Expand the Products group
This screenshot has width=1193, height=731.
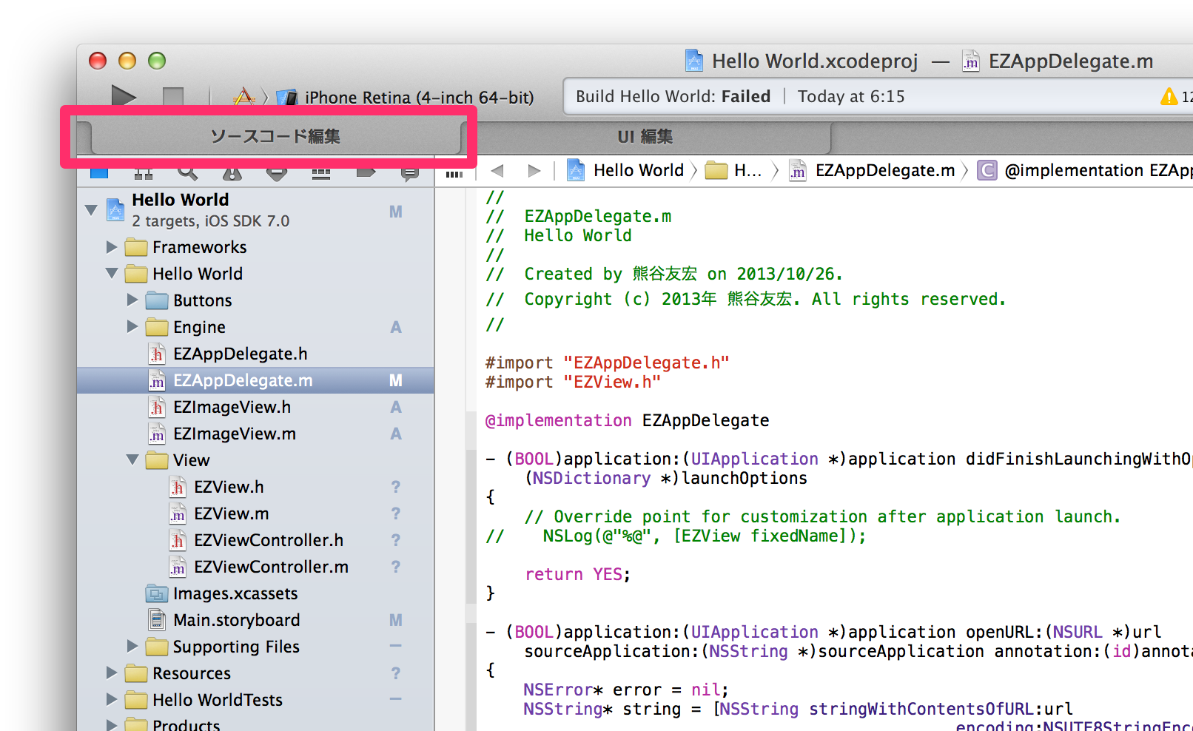coord(112,724)
